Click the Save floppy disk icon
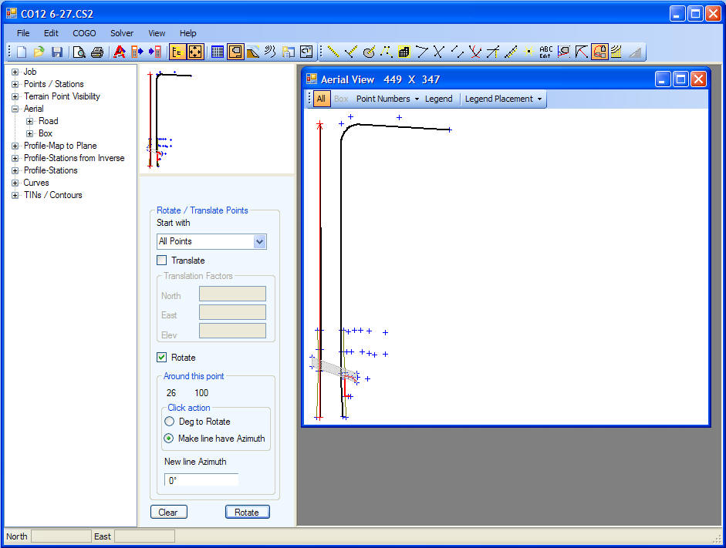The image size is (726, 548). (56, 52)
